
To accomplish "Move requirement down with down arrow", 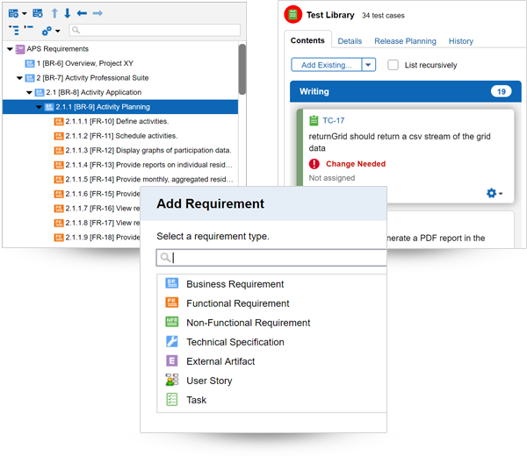I will pyautogui.click(x=68, y=13).
